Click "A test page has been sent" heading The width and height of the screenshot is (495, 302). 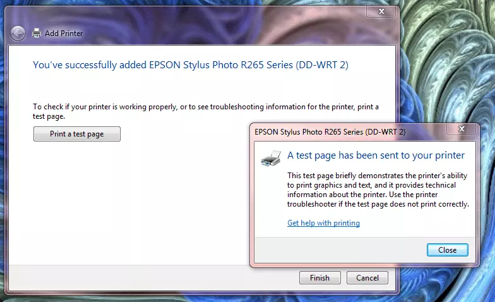(x=376, y=155)
